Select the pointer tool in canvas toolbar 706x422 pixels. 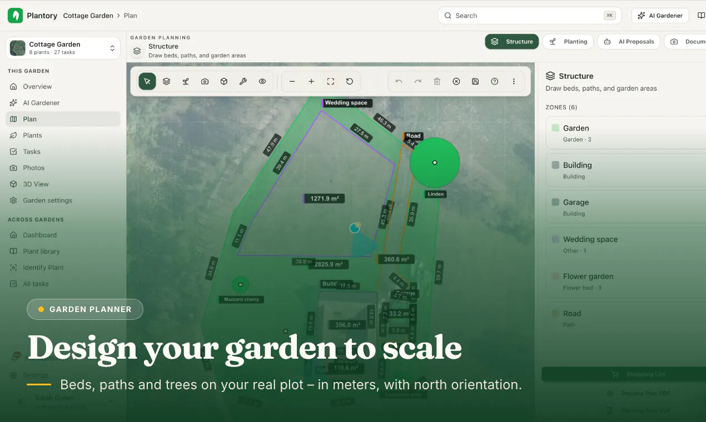click(147, 81)
